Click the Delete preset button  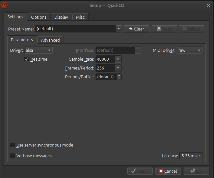coord(192,29)
